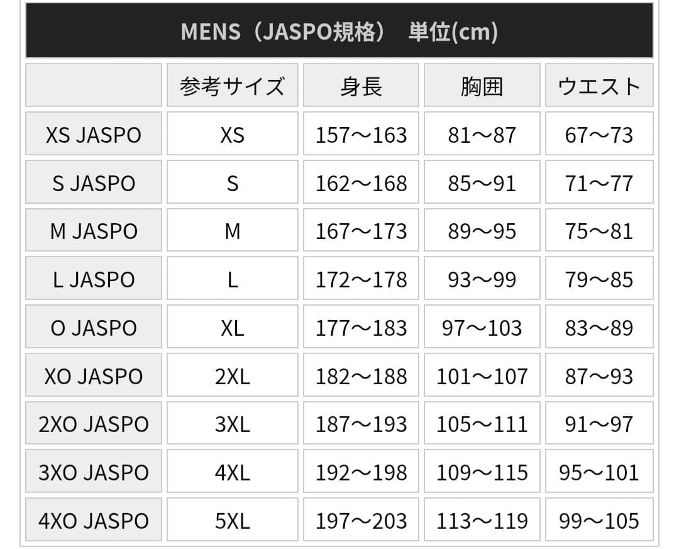The height and width of the screenshot is (549, 679).
Task: Click the 97～103 chest cell
Action: coord(482,327)
